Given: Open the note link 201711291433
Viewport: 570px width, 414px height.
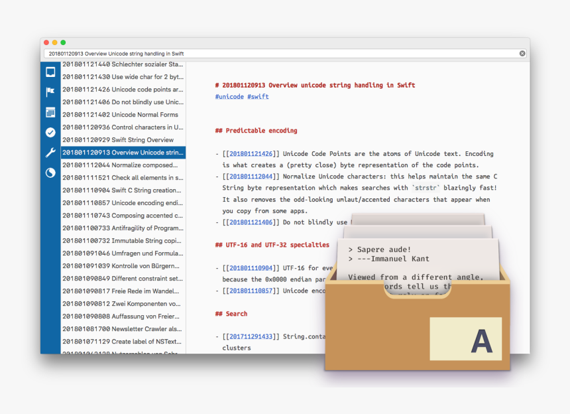Looking at the screenshot, I should (251, 336).
